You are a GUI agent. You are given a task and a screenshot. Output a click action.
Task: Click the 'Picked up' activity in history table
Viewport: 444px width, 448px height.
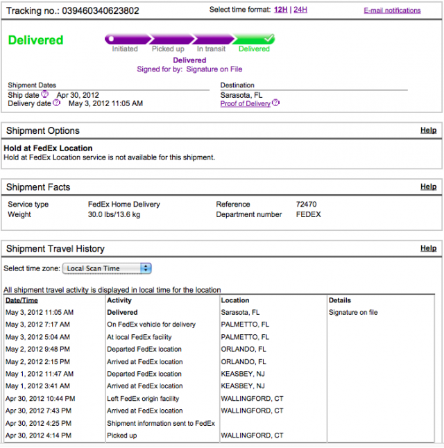click(x=122, y=436)
